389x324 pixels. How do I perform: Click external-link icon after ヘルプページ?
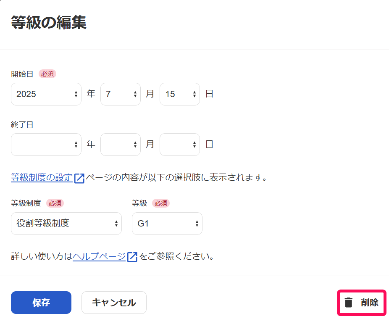click(132, 257)
